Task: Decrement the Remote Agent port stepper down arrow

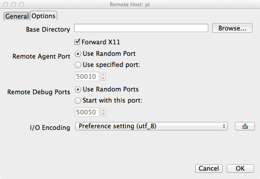Action: (103, 78)
